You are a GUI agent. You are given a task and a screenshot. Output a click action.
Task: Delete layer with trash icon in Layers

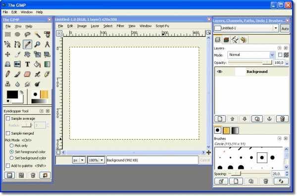[282, 119]
